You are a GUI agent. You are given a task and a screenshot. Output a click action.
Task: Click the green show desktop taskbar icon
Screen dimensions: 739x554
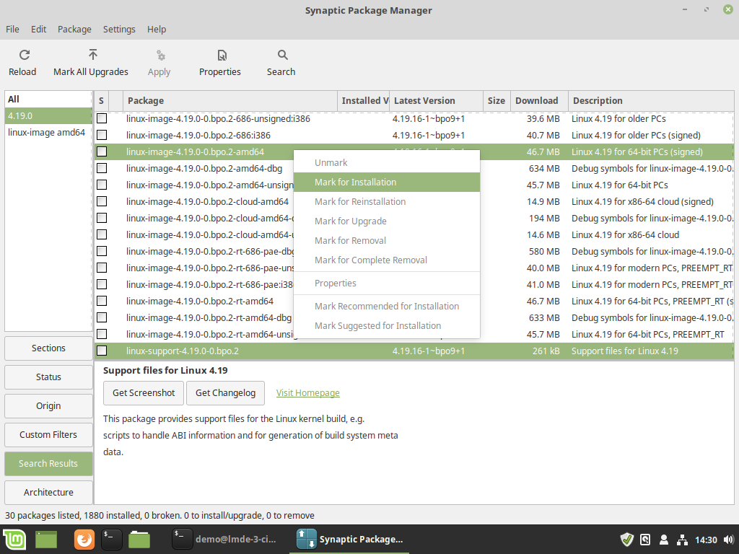[x=46, y=540]
